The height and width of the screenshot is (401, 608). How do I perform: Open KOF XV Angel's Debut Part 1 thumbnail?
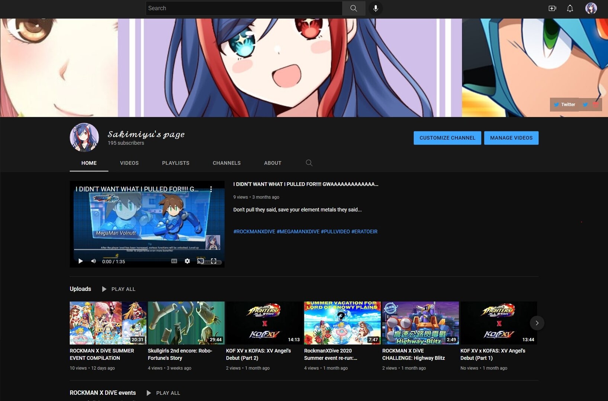499,323
